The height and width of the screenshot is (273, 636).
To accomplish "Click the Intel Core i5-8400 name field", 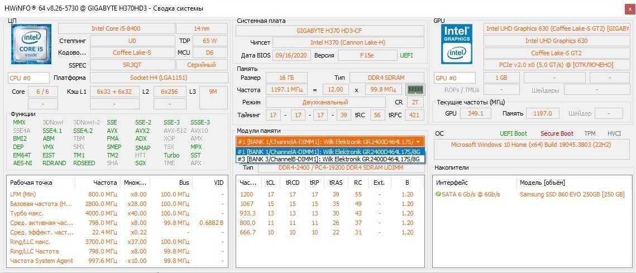I will tap(116, 28).
